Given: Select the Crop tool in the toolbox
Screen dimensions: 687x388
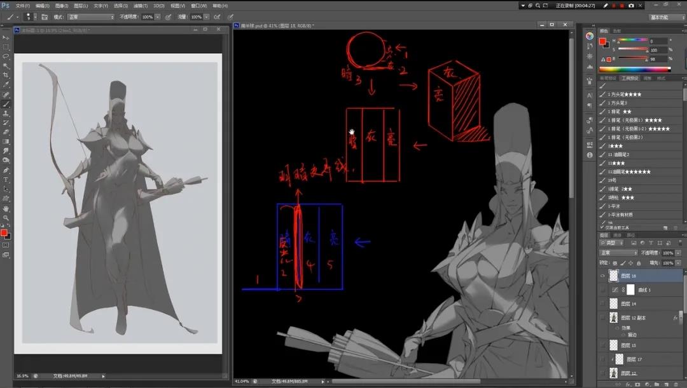Looking at the screenshot, I should click(6, 75).
